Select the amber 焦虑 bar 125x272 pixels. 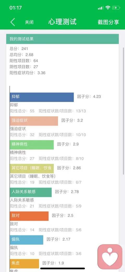coord(24,264)
